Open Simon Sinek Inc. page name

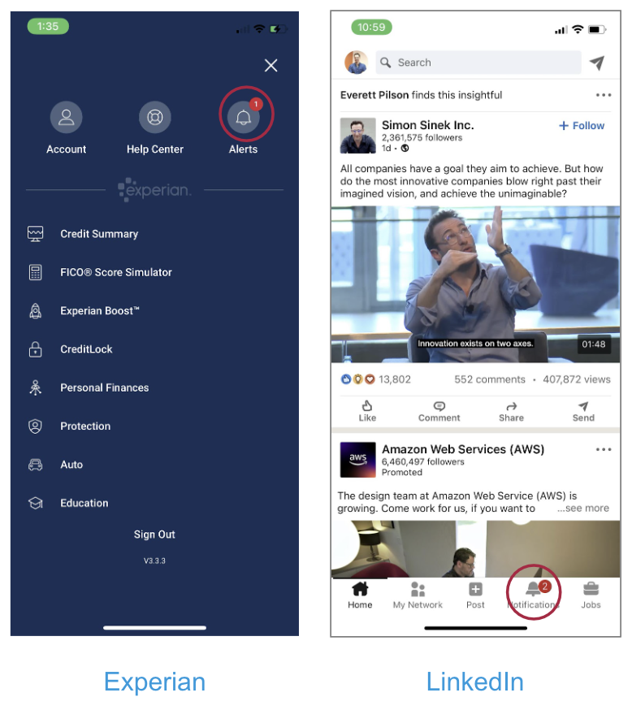(x=427, y=125)
